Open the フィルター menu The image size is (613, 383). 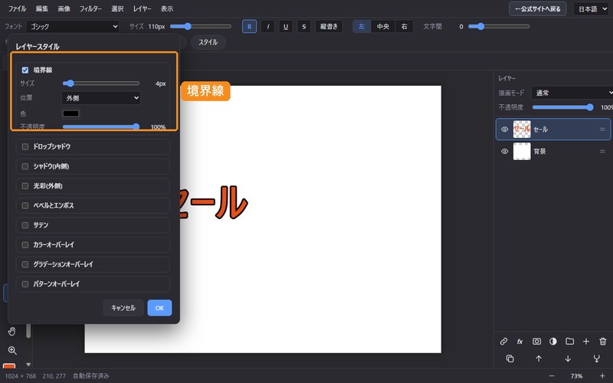90,8
